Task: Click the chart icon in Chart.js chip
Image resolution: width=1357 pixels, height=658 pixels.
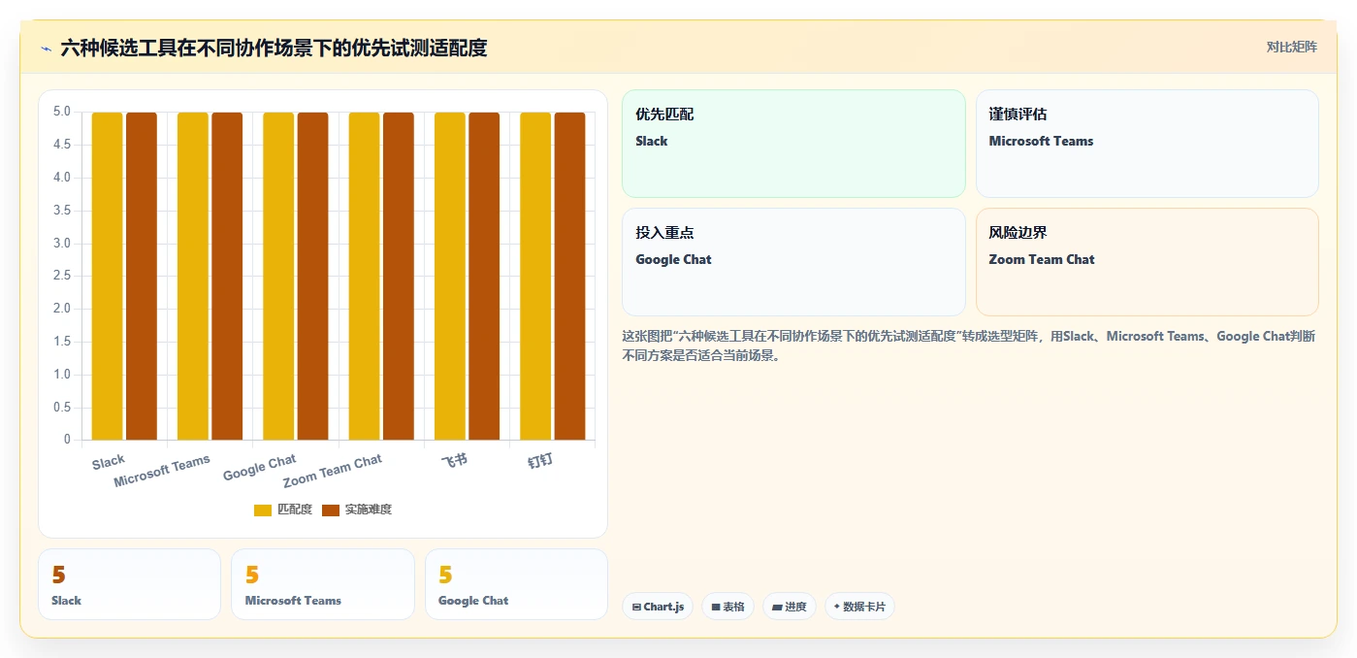Action: [636, 607]
